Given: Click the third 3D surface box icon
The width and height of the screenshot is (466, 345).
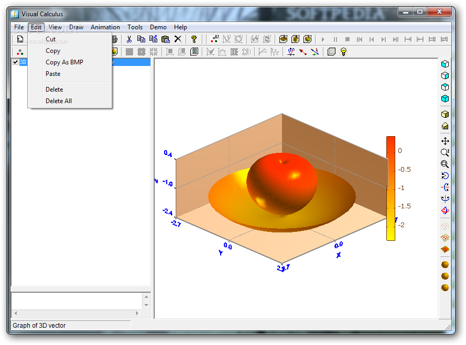Looking at the screenshot, I should pos(308,39).
